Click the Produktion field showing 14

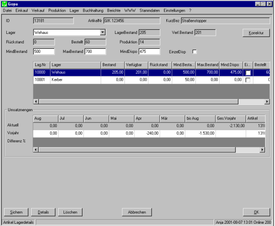(149, 42)
